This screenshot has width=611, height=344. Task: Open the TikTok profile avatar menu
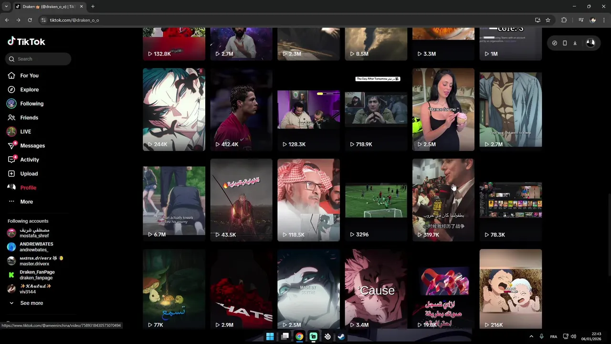tap(590, 43)
